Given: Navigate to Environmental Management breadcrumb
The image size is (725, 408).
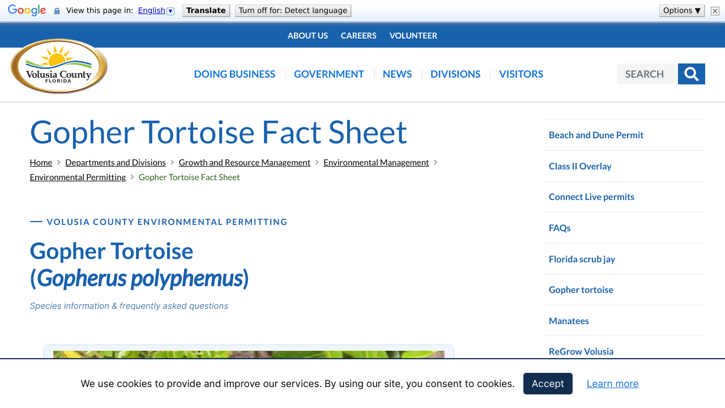Looking at the screenshot, I should point(376,163).
